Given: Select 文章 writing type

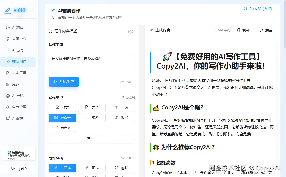Looking at the screenshot, I should [x=92, y=108].
